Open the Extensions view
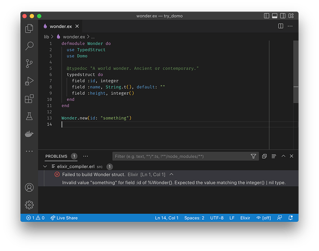 pos(29,99)
